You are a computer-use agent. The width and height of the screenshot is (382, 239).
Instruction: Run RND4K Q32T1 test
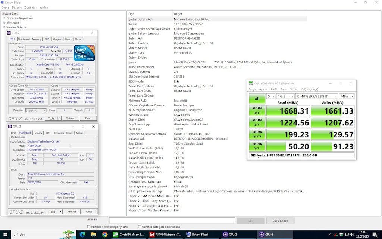click(x=257, y=134)
